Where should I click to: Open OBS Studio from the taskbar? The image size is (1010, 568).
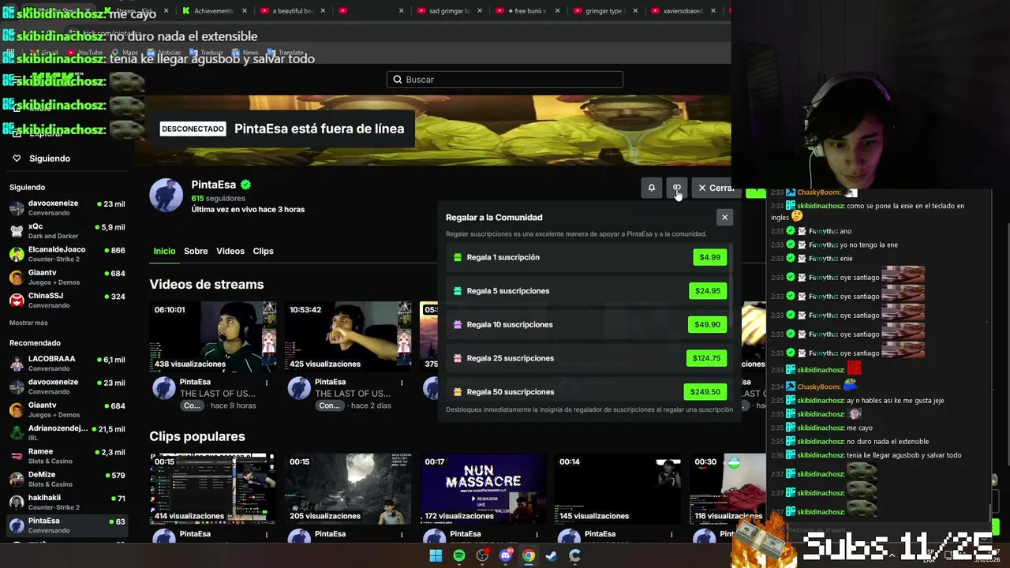point(482,555)
